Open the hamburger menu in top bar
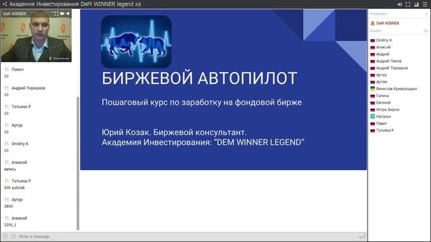Image resolution: width=431 pixels, height=242 pixels. point(425,5)
